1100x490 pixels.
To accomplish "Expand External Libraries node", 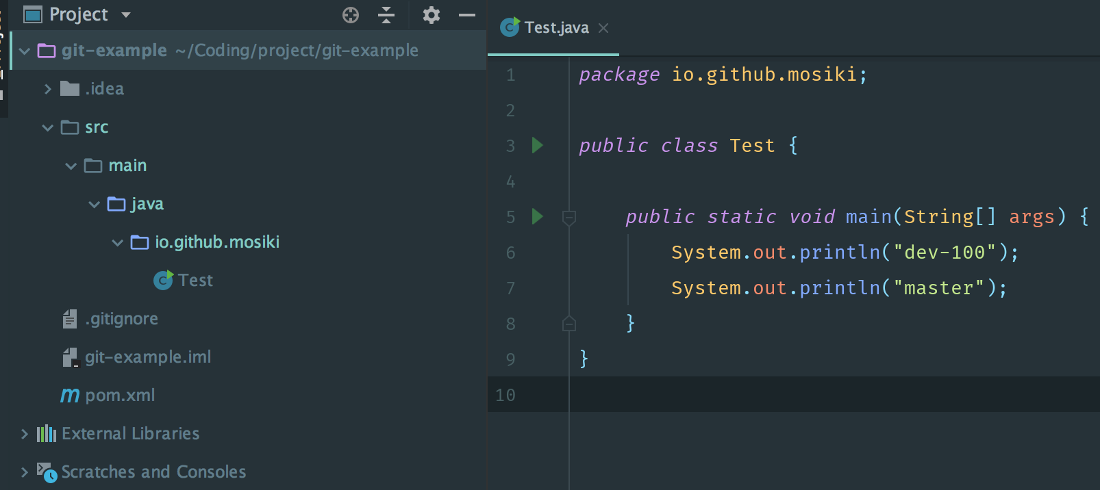I will click(x=25, y=434).
